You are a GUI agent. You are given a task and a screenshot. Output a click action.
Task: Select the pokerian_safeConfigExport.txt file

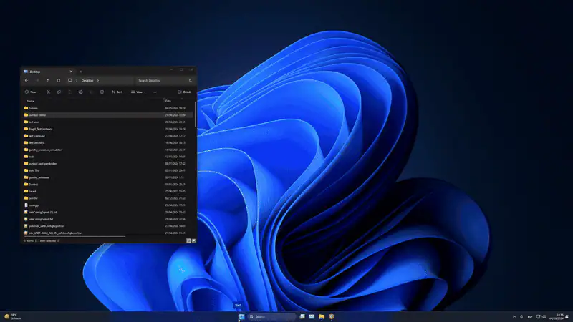click(x=108, y=226)
